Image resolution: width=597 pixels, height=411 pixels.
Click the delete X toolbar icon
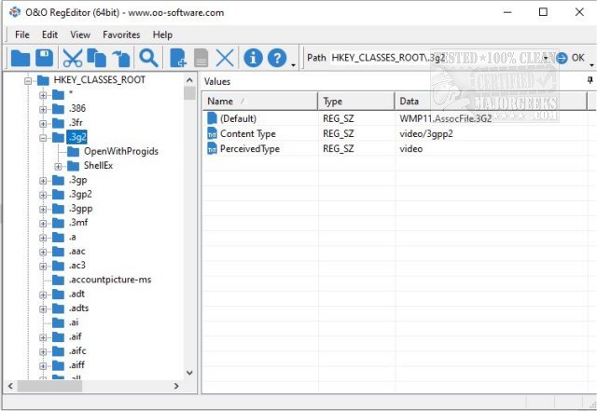point(225,58)
